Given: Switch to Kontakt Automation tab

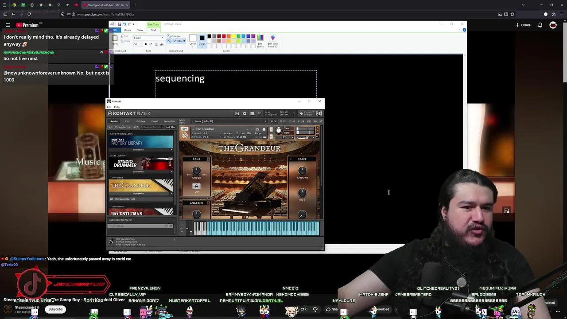Looking at the screenshot, I should (169, 121).
